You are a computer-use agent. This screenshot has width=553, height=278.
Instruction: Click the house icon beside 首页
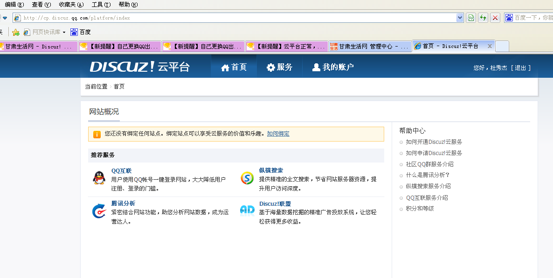coord(225,68)
